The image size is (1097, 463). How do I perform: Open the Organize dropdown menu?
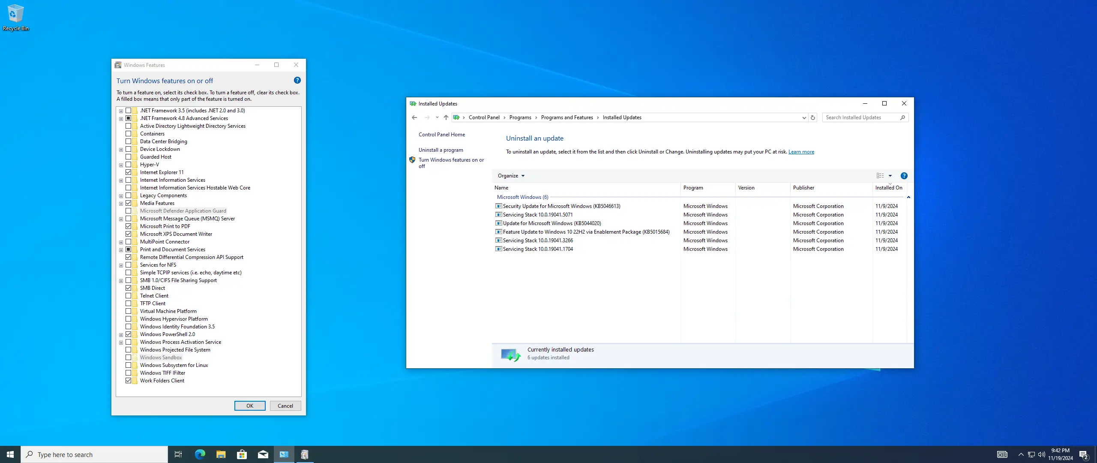coord(511,176)
